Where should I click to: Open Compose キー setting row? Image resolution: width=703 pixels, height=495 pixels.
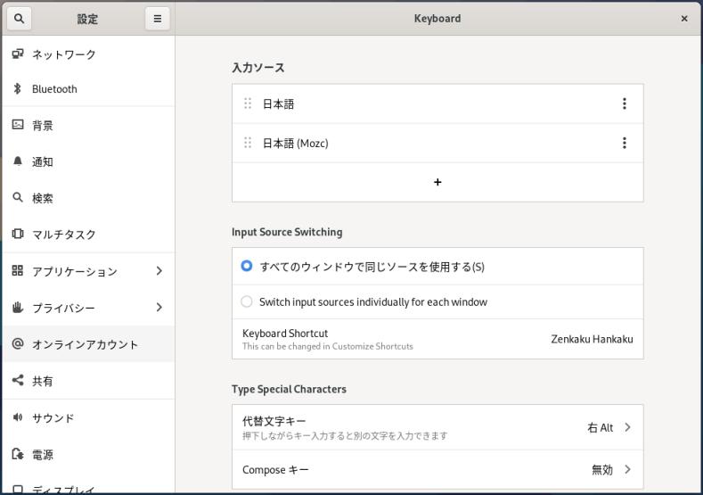click(x=437, y=469)
